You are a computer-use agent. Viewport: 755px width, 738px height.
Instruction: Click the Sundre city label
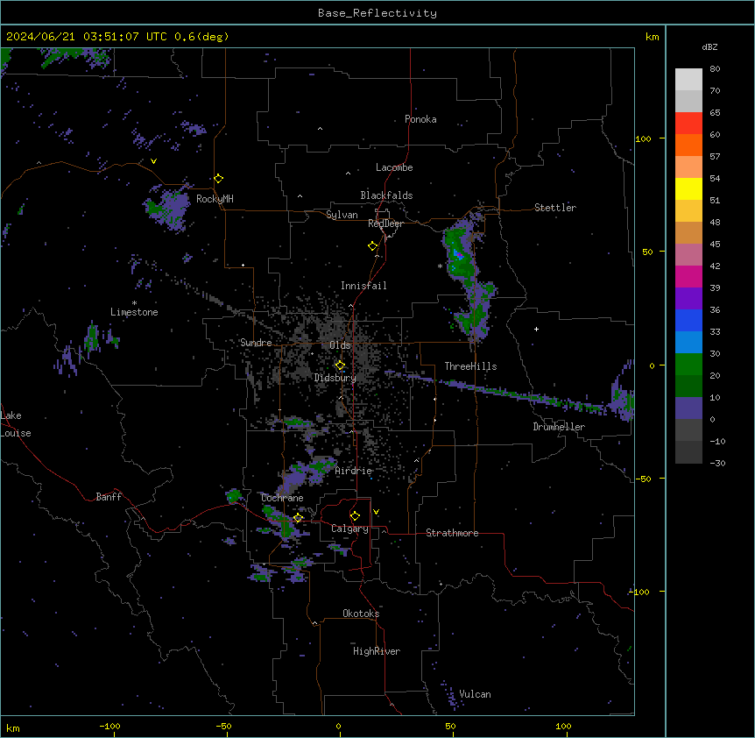click(256, 343)
